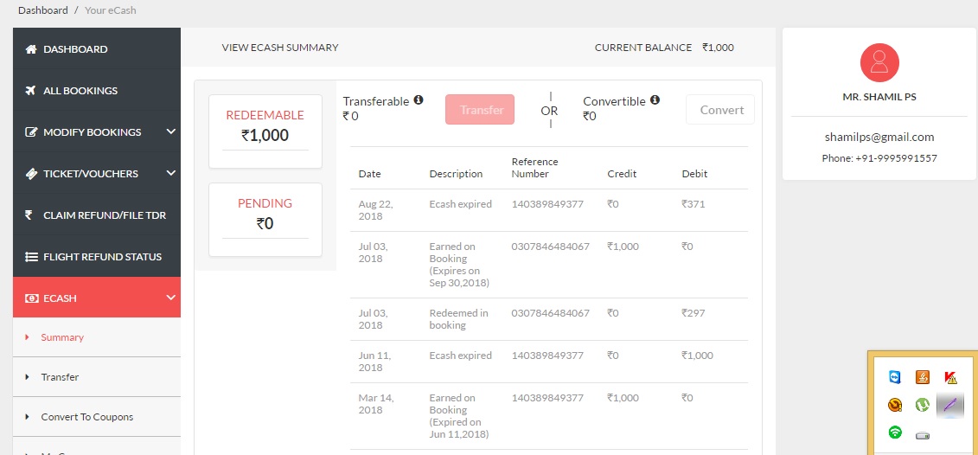The width and height of the screenshot is (978, 455).
Task: Click the info icon next to Transferable
Action: 419,99
